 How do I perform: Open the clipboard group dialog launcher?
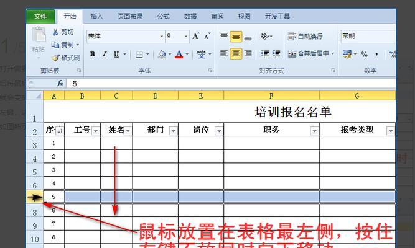(x=79, y=70)
